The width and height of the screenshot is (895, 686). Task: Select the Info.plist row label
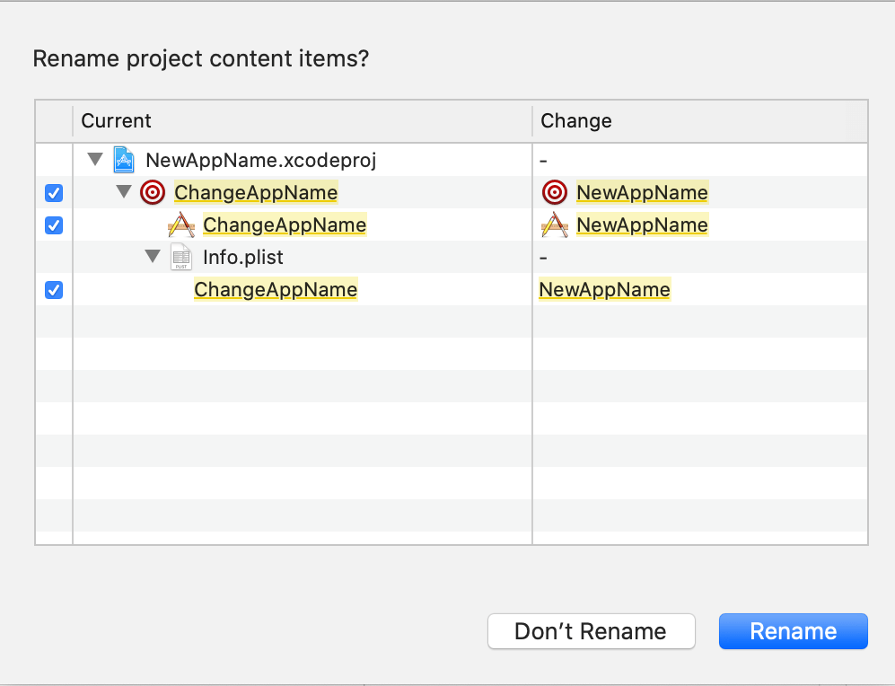242,258
